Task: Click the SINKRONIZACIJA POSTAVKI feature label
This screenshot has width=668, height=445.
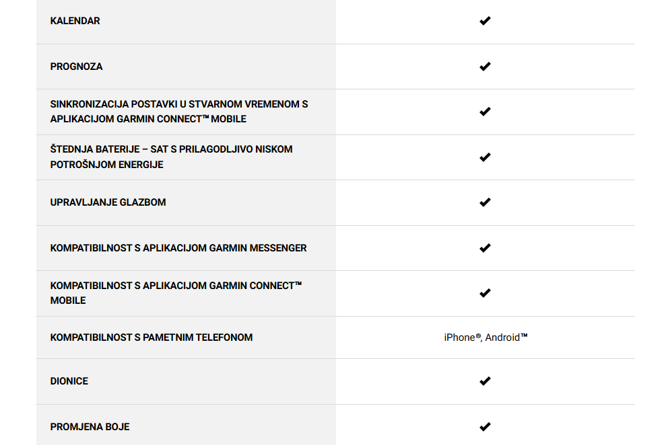Action: 179,112
